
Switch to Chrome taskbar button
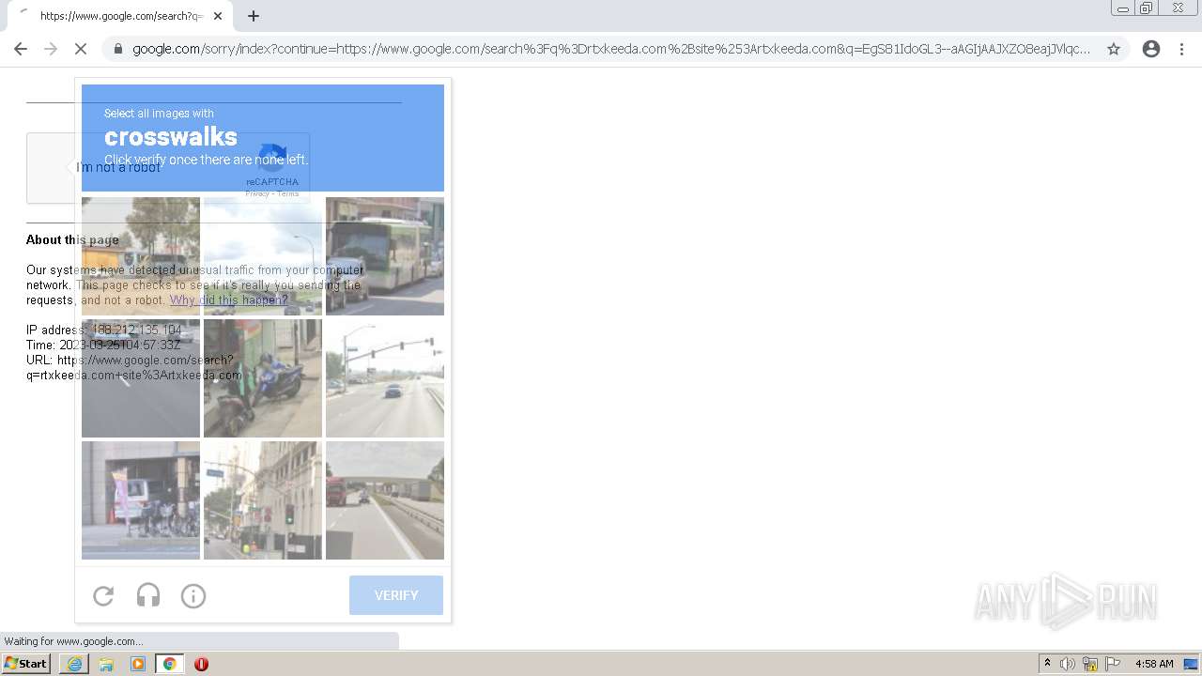click(170, 664)
